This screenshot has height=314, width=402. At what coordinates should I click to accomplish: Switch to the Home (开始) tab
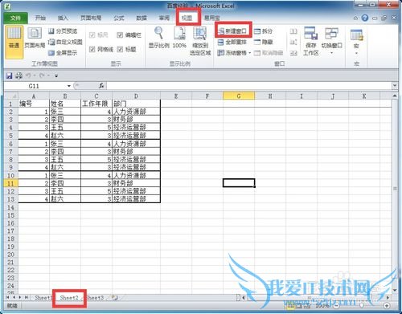pos(40,18)
